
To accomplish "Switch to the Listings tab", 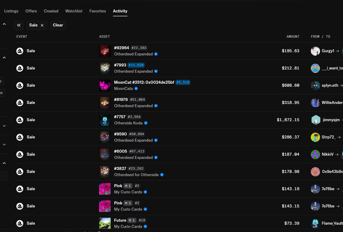I will (x=11, y=11).
